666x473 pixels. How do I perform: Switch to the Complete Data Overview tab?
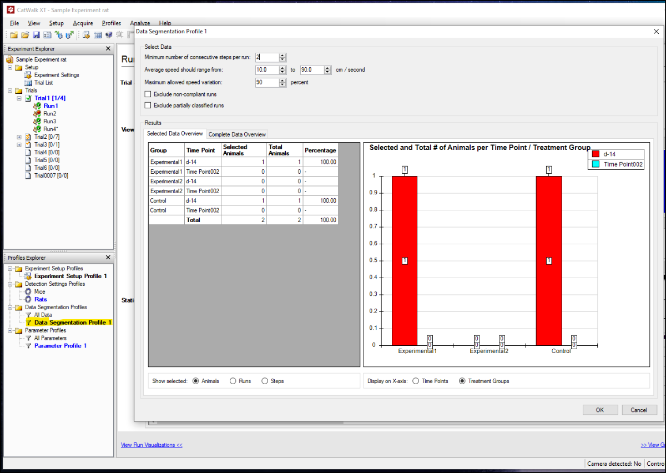(237, 134)
